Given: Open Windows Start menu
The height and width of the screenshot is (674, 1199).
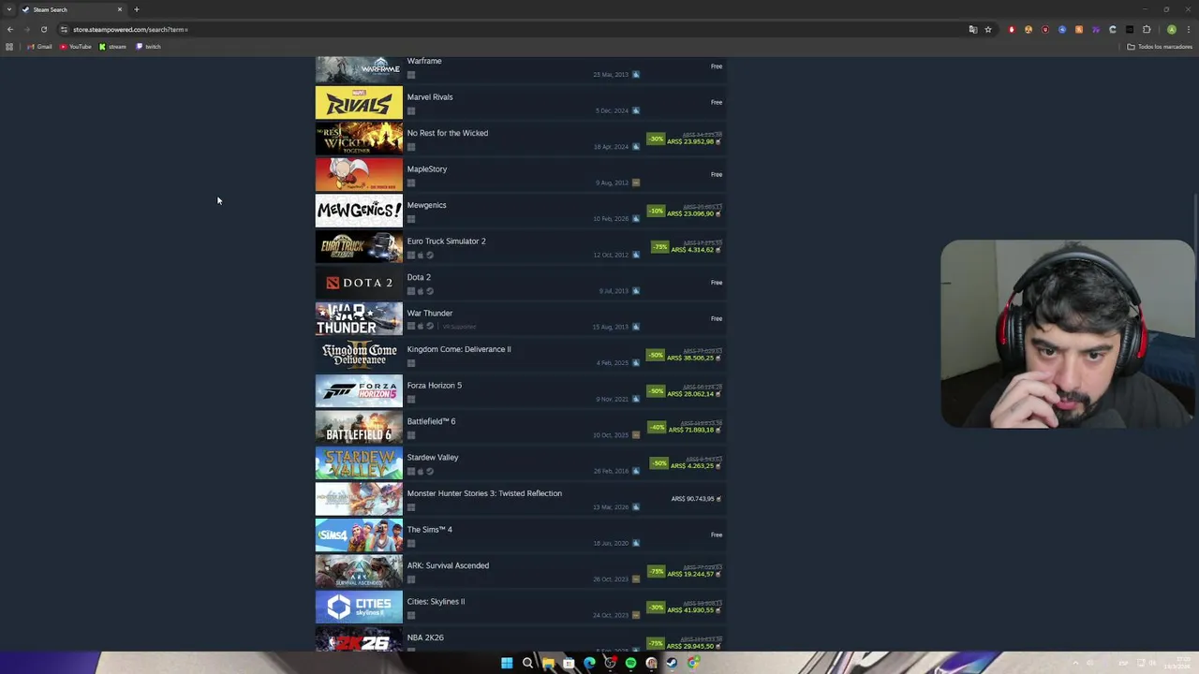Looking at the screenshot, I should pyautogui.click(x=507, y=663).
